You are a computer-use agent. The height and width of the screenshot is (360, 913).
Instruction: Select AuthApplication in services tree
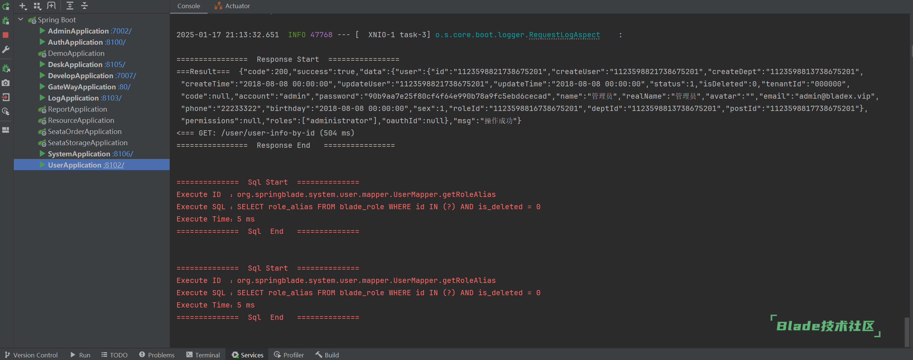[75, 42]
